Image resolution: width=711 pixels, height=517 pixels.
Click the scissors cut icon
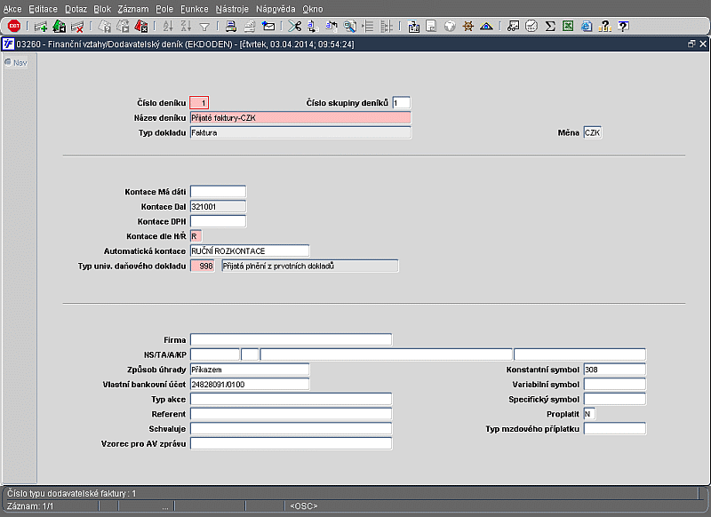pyautogui.click(x=295, y=27)
